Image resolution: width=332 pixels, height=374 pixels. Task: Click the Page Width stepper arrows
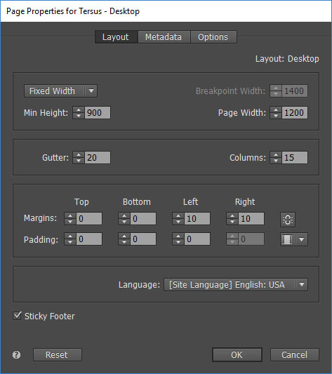pyautogui.click(x=276, y=112)
